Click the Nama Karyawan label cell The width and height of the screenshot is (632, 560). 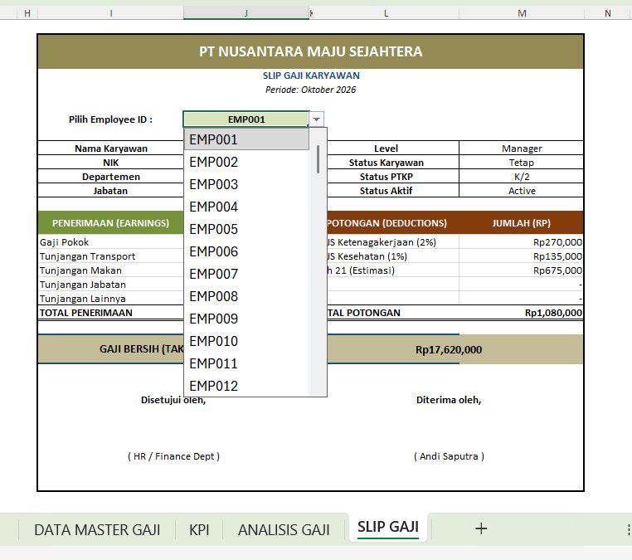click(x=111, y=149)
